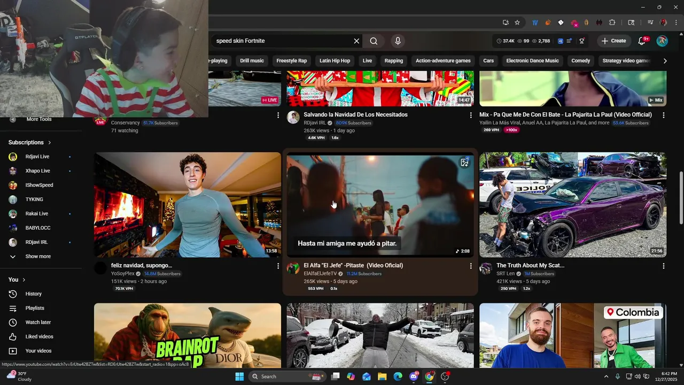Select the Electronic Dance Music chip

(532, 61)
